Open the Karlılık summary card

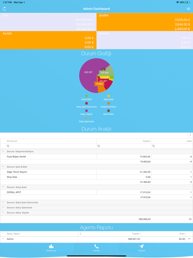tap(48, 40)
